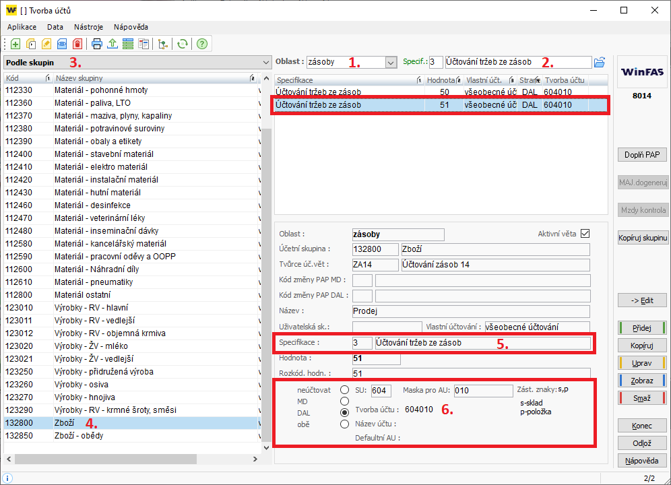Open the Data menu
This screenshot has height=485, width=671.
[55, 27]
